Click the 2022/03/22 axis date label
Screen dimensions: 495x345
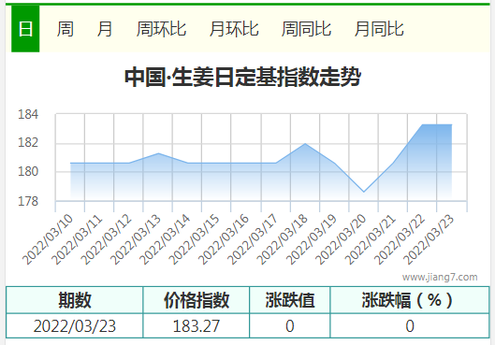pos(400,239)
